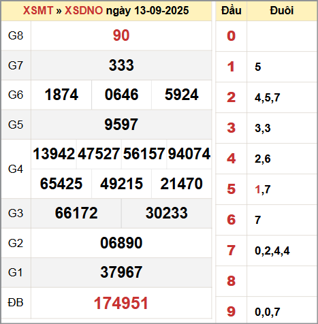The image size is (318, 324).
Task: Click the Đuôi column header
Action: pos(282,11)
